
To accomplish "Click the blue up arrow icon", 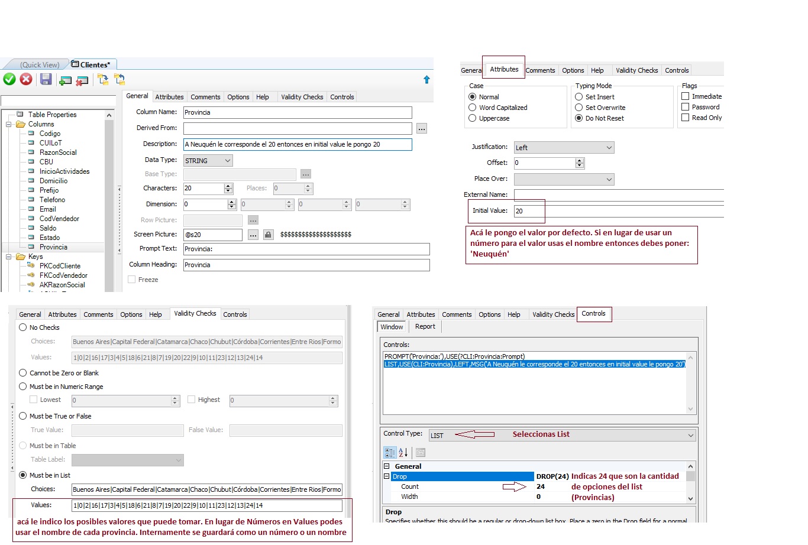I will coord(426,80).
